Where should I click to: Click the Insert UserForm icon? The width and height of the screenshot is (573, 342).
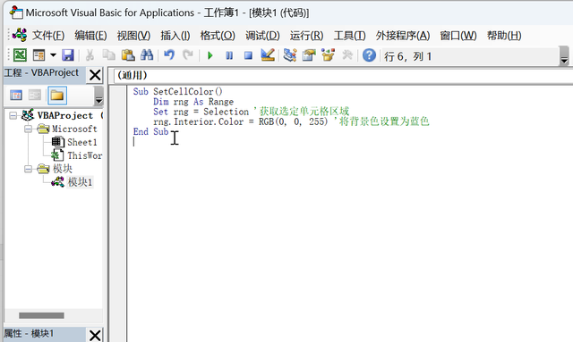coord(38,55)
